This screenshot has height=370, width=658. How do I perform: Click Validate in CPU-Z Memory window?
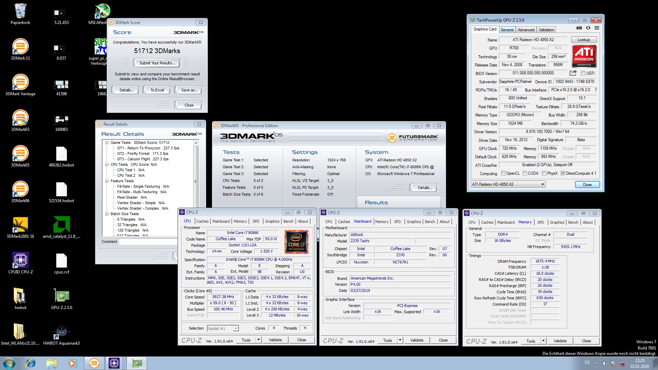click(x=560, y=341)
